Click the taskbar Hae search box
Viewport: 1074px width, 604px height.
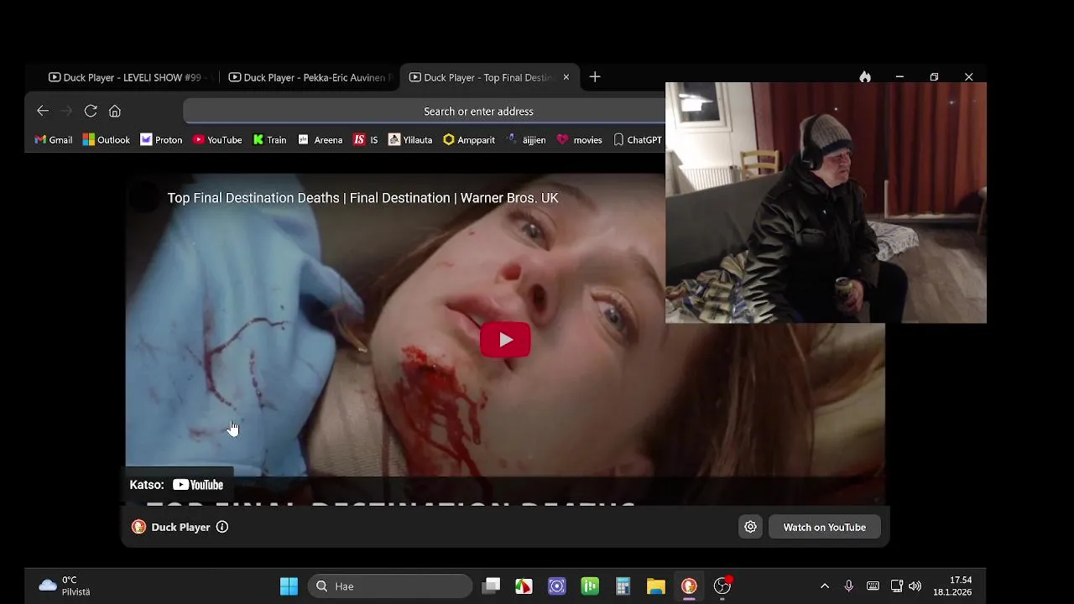pyautogui.click(x=390, y=586)
